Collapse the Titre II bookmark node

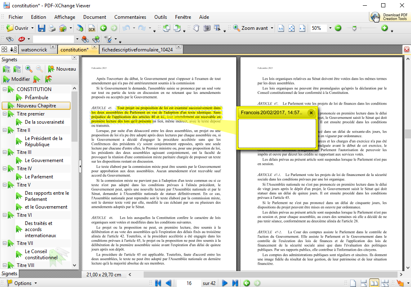5,130
